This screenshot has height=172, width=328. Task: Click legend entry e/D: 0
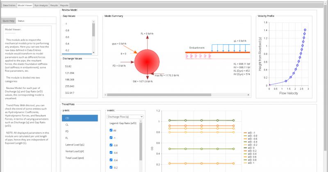click(x=249, y=148)
